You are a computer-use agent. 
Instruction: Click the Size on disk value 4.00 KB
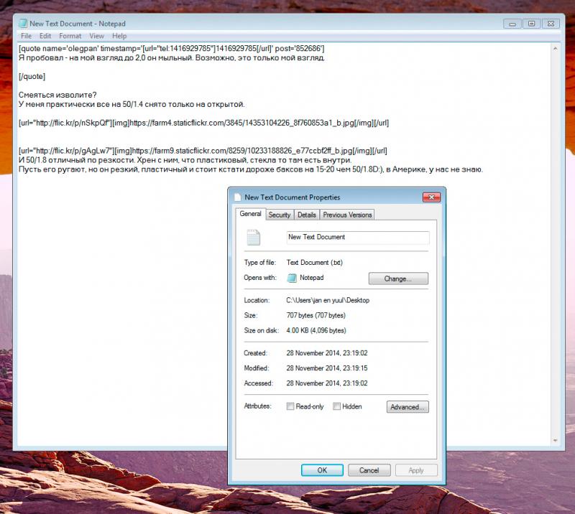tap(316, 330)
